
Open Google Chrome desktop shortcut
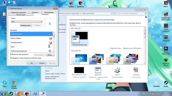pos(14,85)
